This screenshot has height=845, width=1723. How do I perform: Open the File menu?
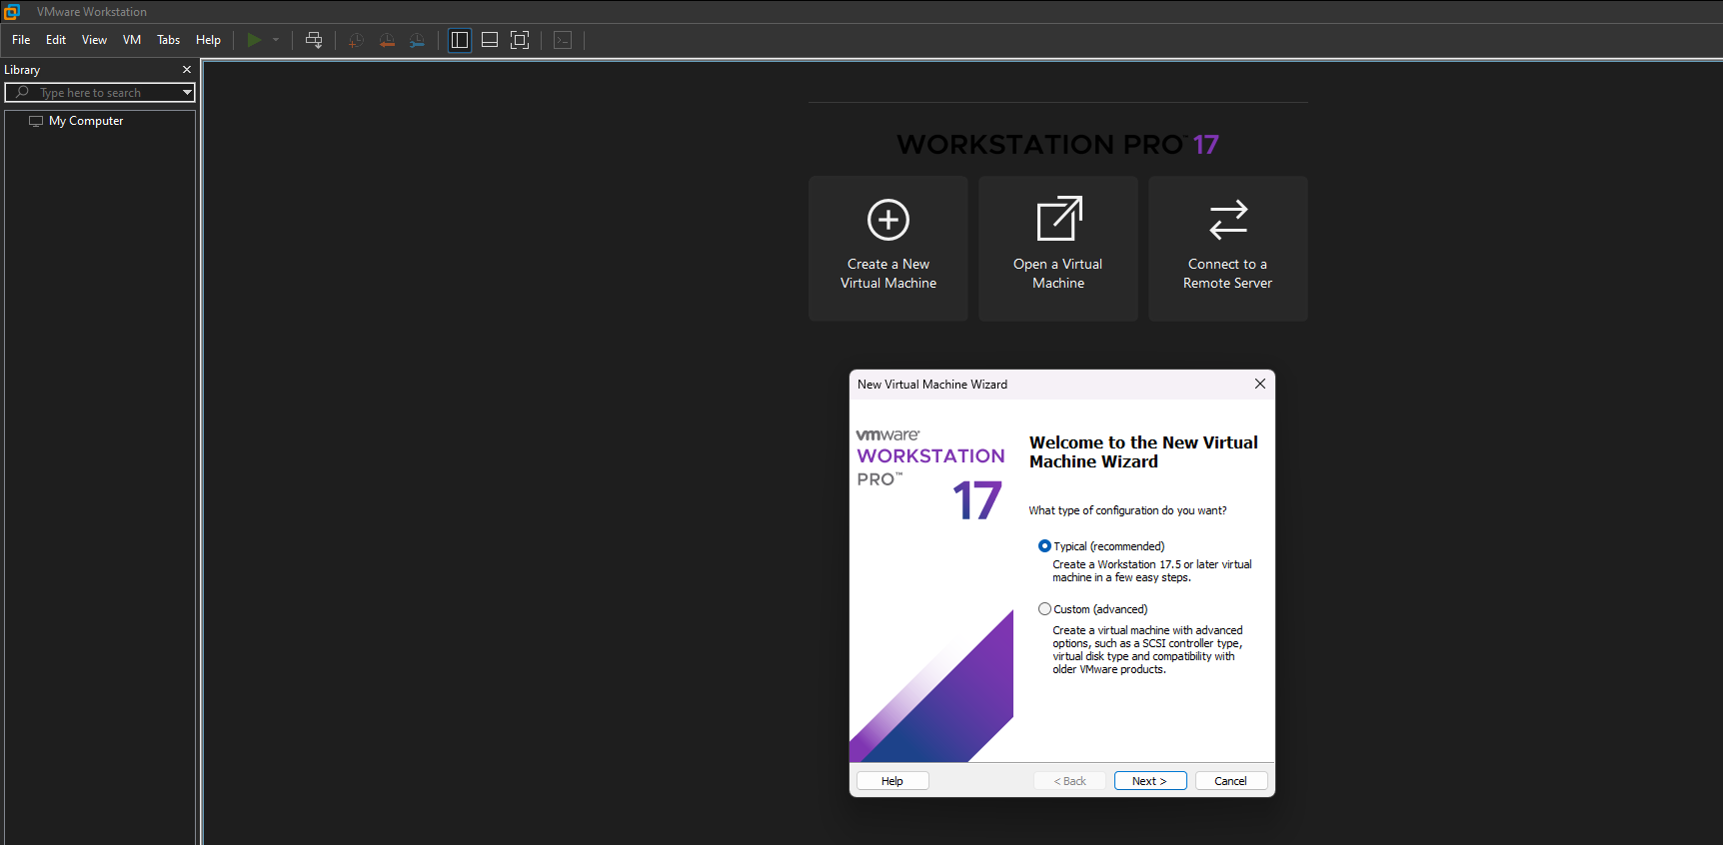click(21, 40)
